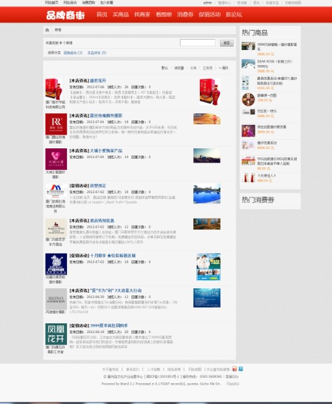Viewport: 332px width, 404px height.
Task: Open the round brown hot product thumbnail
Action: [x=248, y=100]
